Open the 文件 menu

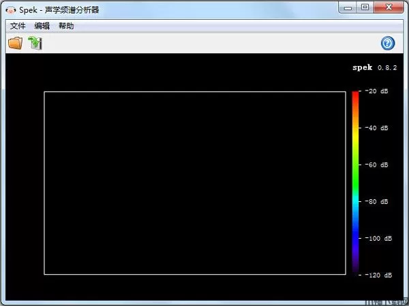pyautogui.click(x=18, y=26)
